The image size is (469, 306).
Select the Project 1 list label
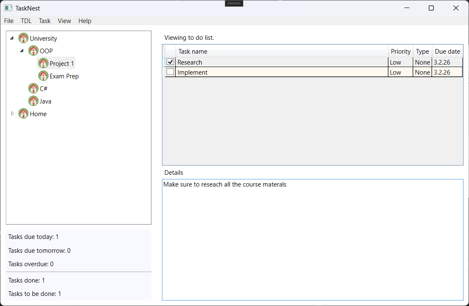tap(62, 64)
